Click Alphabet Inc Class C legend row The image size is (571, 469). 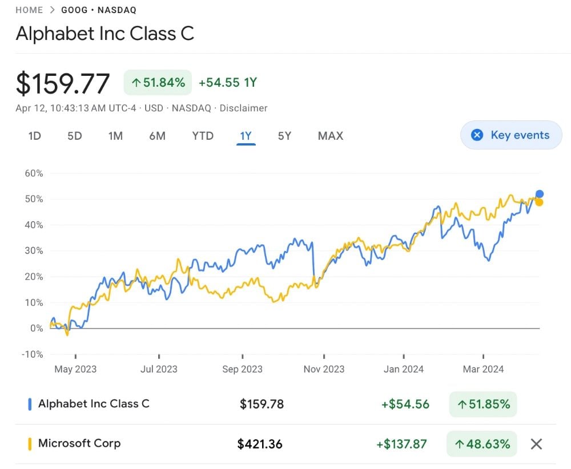(94, 404)
